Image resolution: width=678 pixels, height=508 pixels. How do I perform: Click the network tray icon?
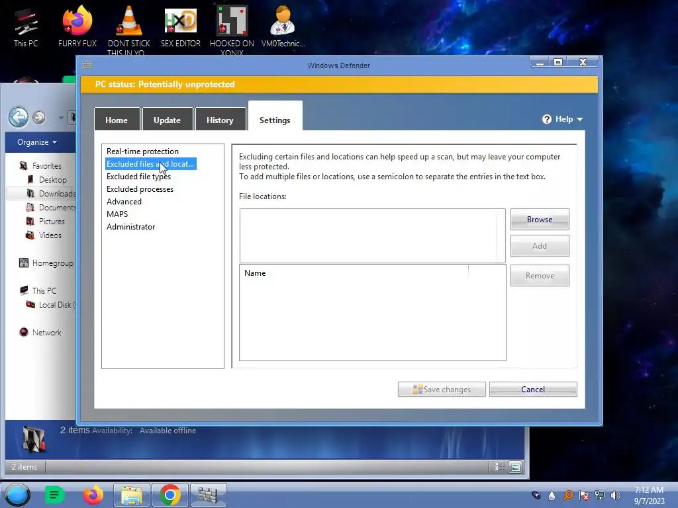coord(600,495)
